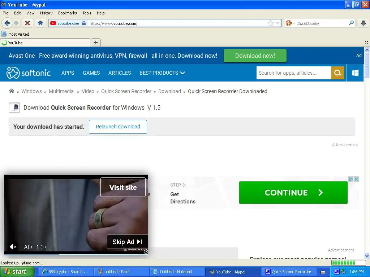This screenshot has height=277, width=370.
Task: Click the breadcrumb home icon
Action: (x=11, y=91)
